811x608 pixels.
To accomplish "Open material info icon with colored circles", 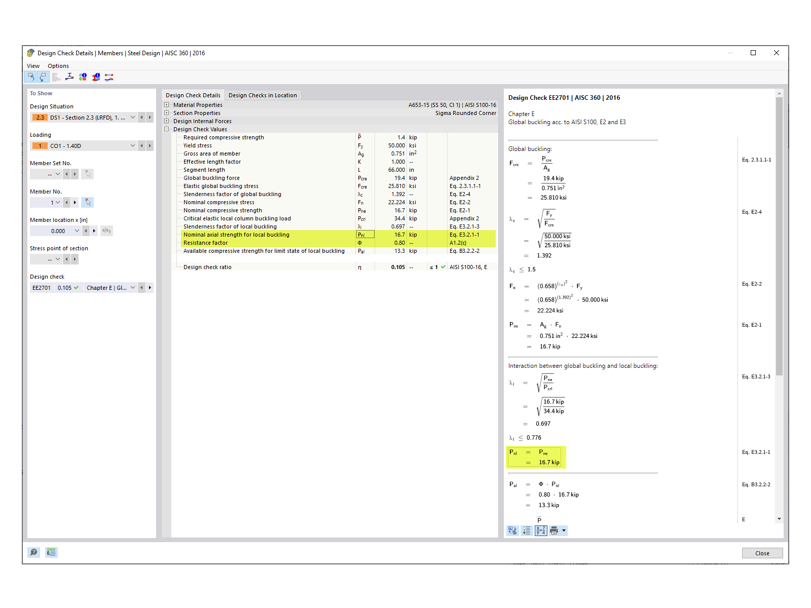I will coord(83,77).
